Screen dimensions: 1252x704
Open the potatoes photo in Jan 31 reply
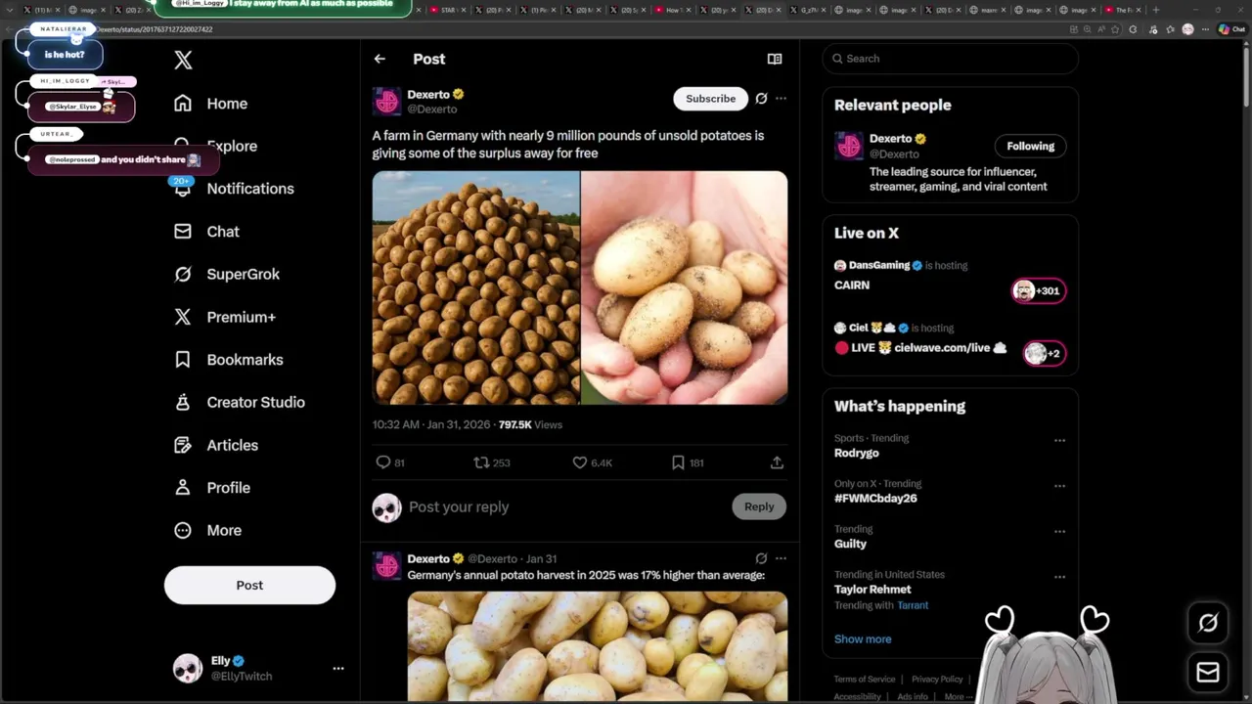(x=598, y=646)
